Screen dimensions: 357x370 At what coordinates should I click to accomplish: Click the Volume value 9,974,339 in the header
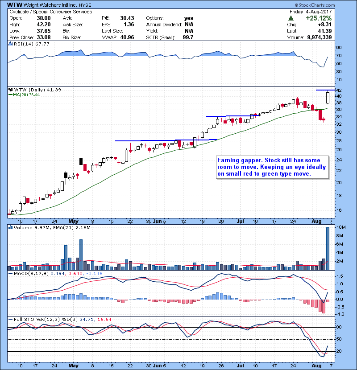pos(320,37)
